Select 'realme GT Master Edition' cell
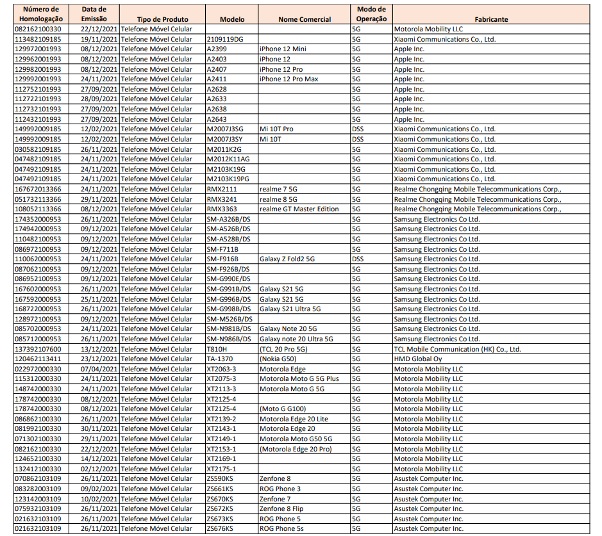 [x=305, y=209]
